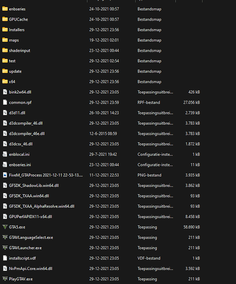
Task: Select the d3d11.dll file name
Action: click(17, 113)
